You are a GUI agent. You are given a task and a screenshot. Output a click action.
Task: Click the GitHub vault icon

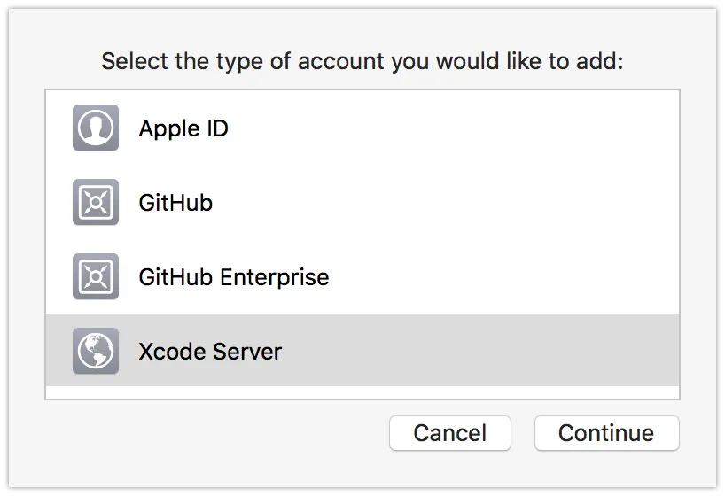pos(96,203)
